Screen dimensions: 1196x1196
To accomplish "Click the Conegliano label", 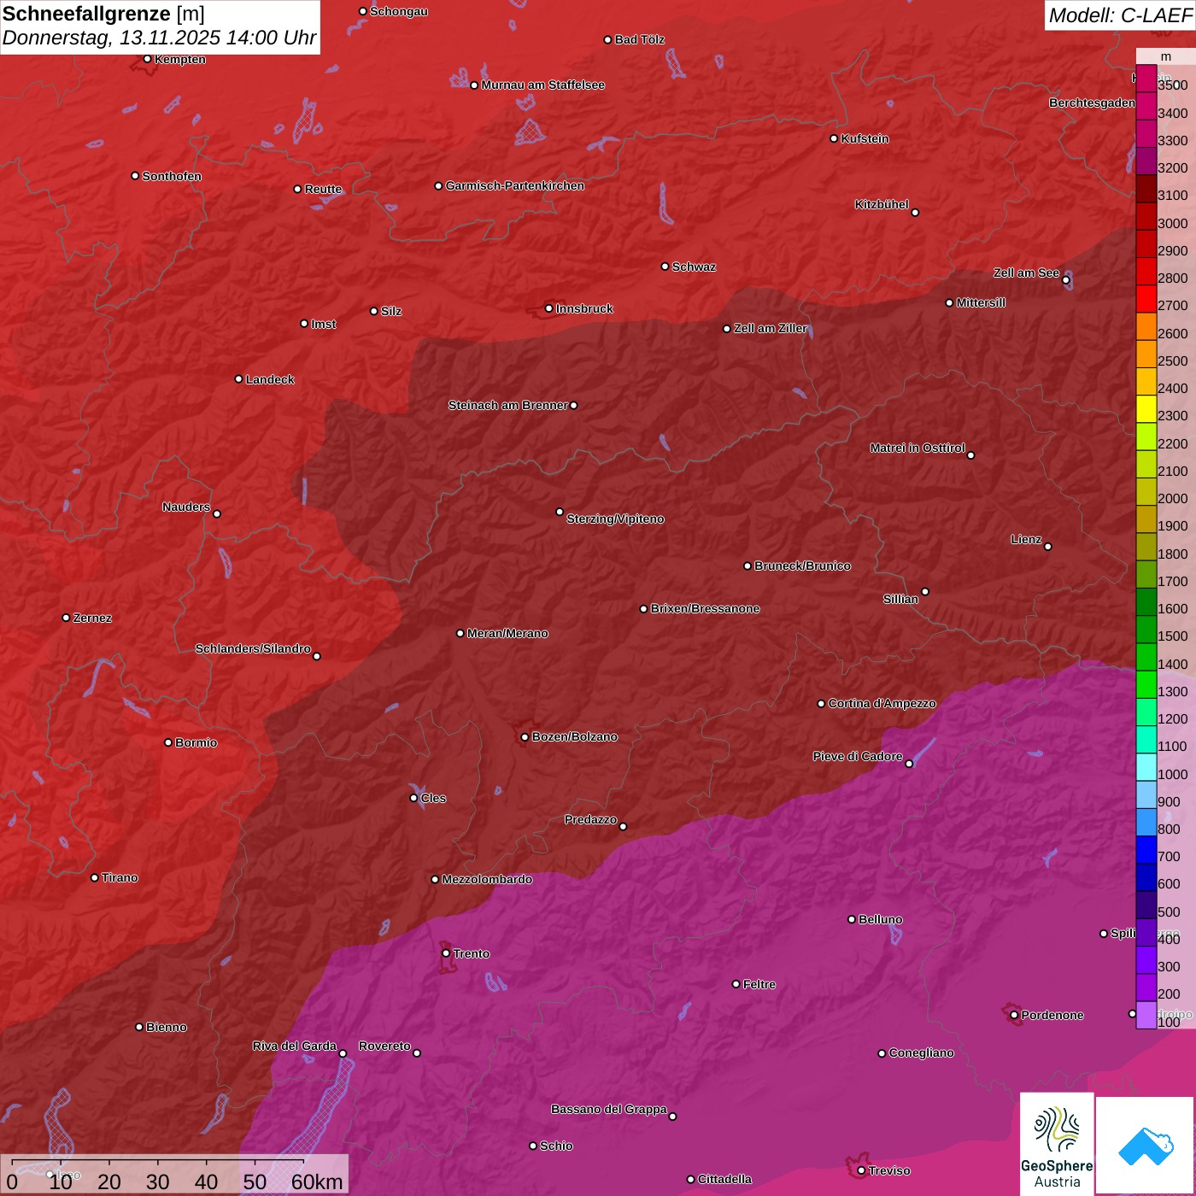I will click(921, 1053).
